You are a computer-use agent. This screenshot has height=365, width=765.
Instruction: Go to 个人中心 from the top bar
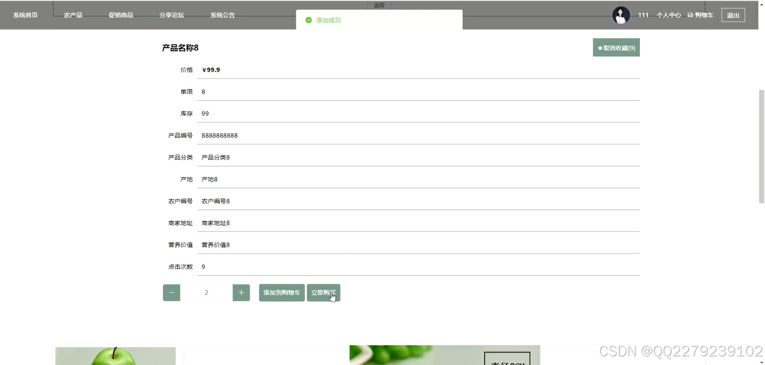click(668, 15)
